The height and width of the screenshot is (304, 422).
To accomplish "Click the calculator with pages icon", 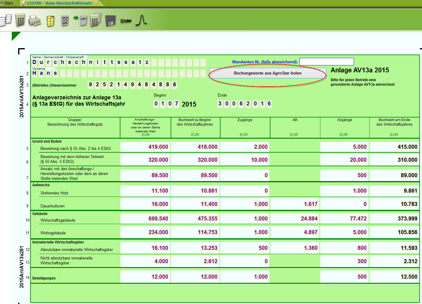I will tap(95, 20).
